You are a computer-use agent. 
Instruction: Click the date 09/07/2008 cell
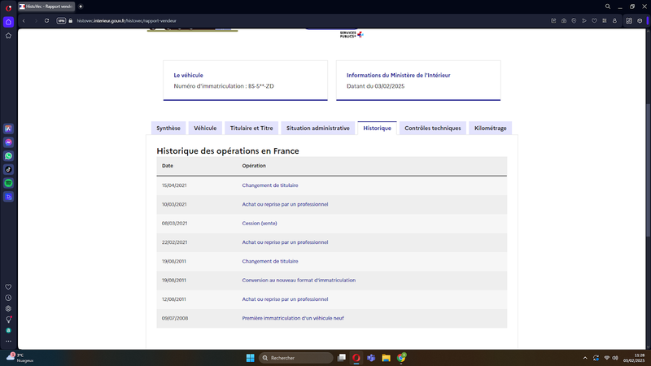(175, 318)
